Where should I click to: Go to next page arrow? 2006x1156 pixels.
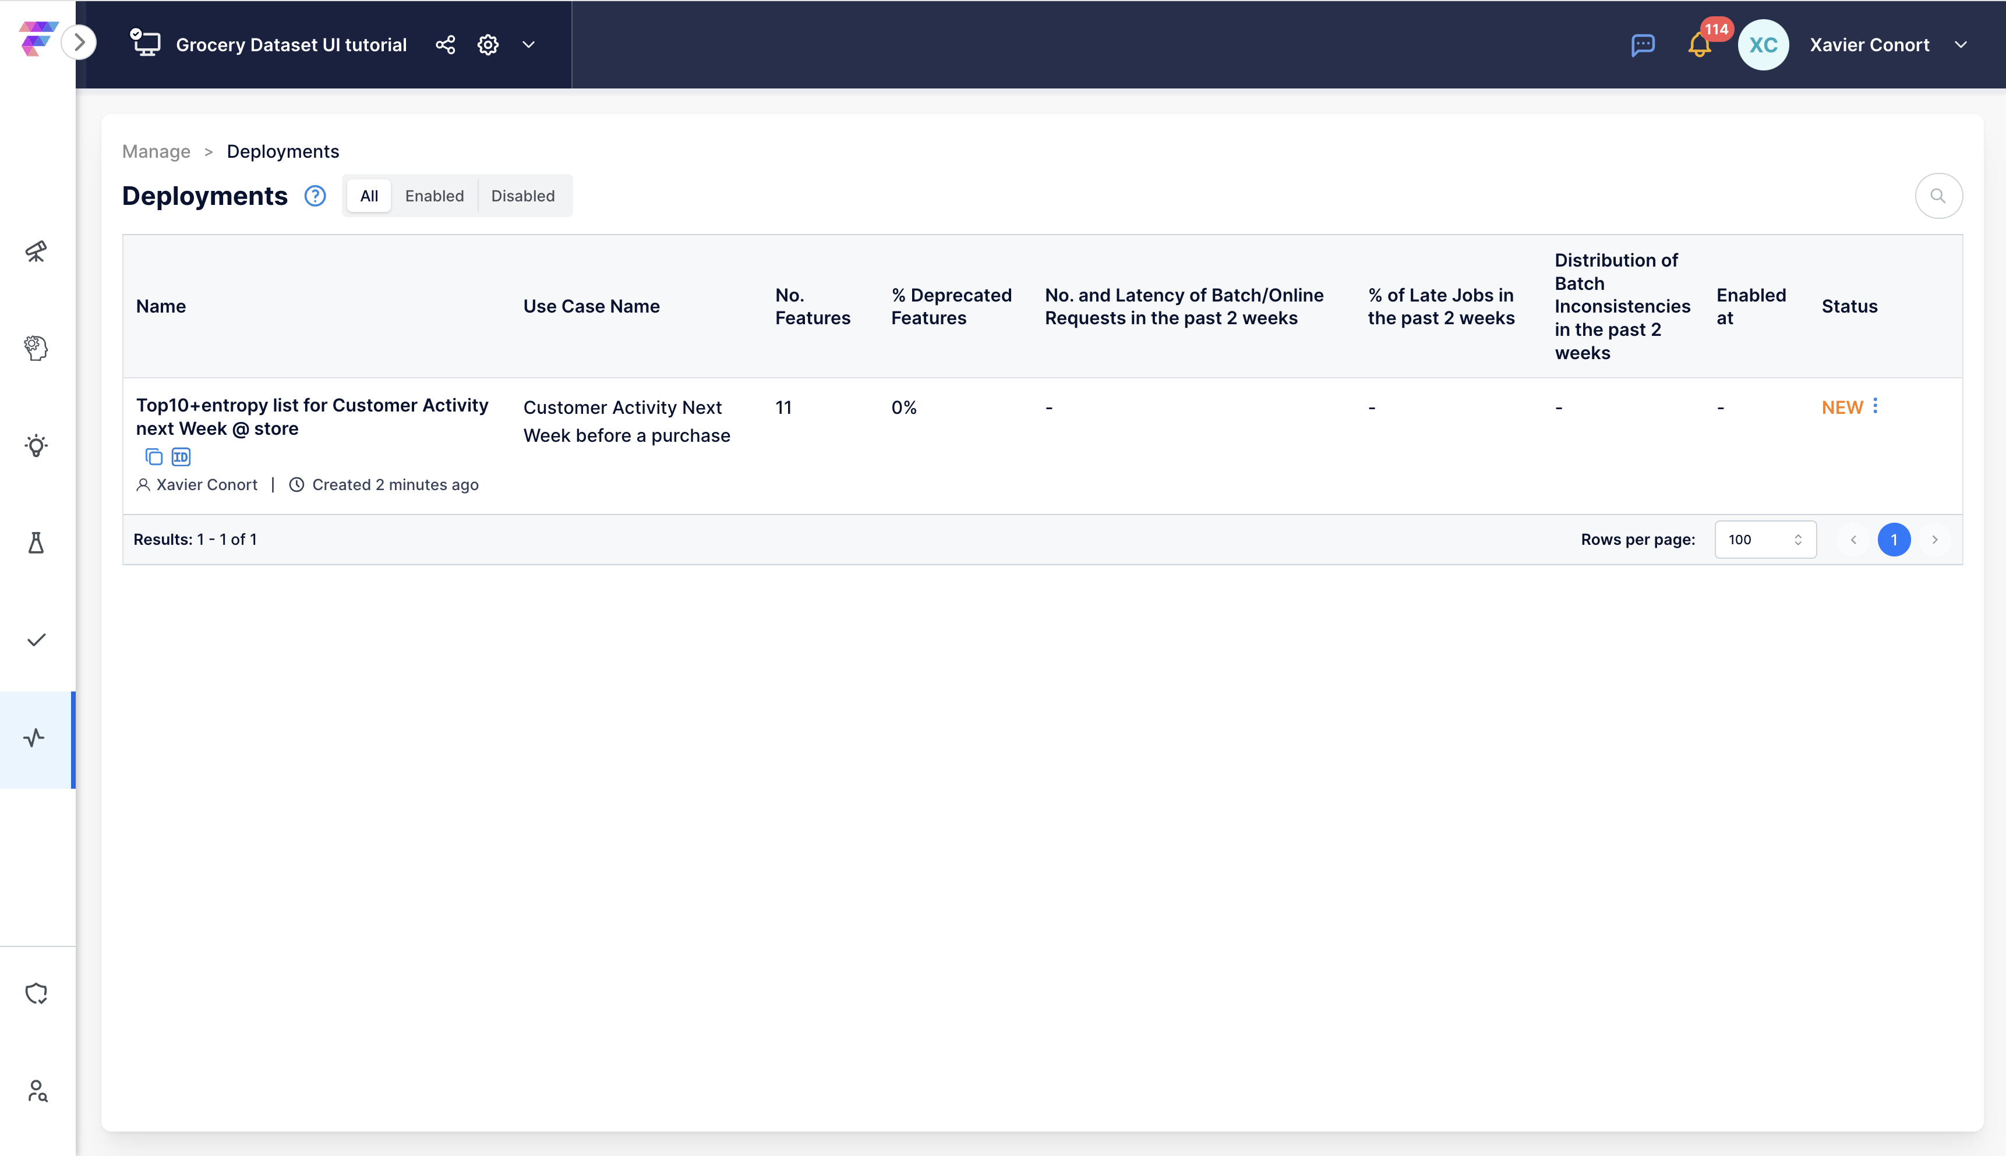click(x=1936, y=540)
